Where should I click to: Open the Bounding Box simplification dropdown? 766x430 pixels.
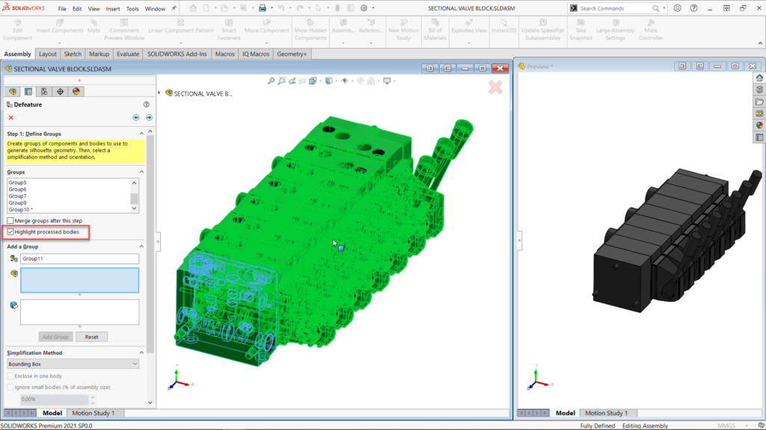73,364
